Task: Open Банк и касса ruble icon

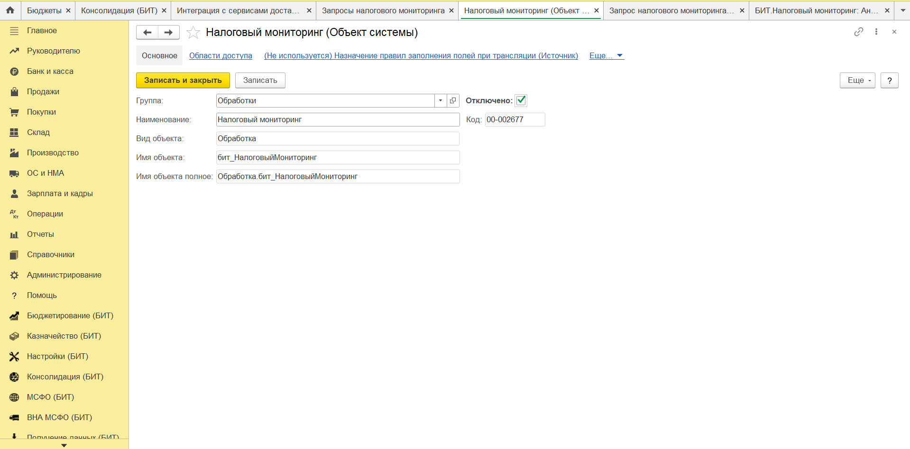Action: click(14, 72)
